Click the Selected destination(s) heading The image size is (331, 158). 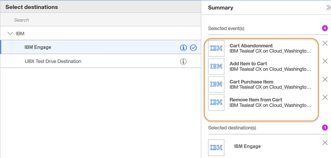(x=232, y=128)
